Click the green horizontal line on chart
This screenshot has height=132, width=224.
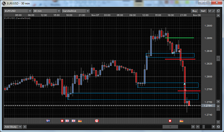(x=180, y=38)
